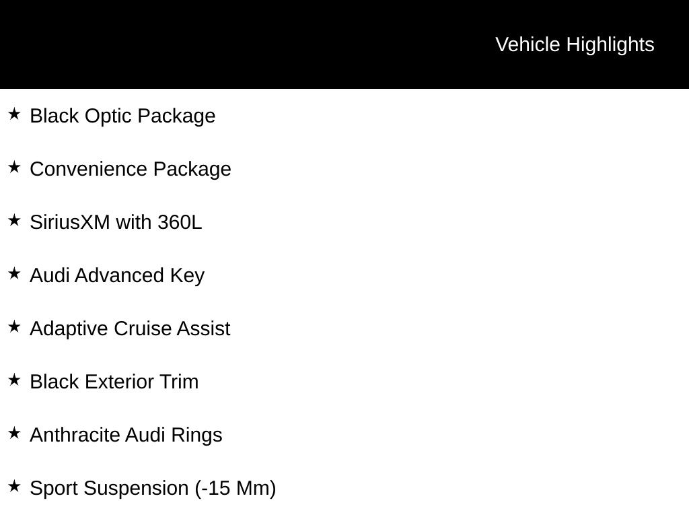
Task: Click the star next to Adaptive Cruise Assist
Action: 14,327
